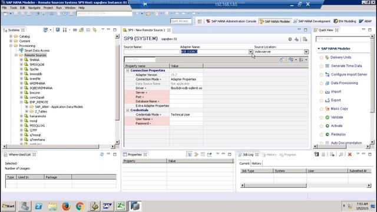Screen dimensions: 377x212
Task: Open the Excel taskbar icon
Action: pos(121,206)
